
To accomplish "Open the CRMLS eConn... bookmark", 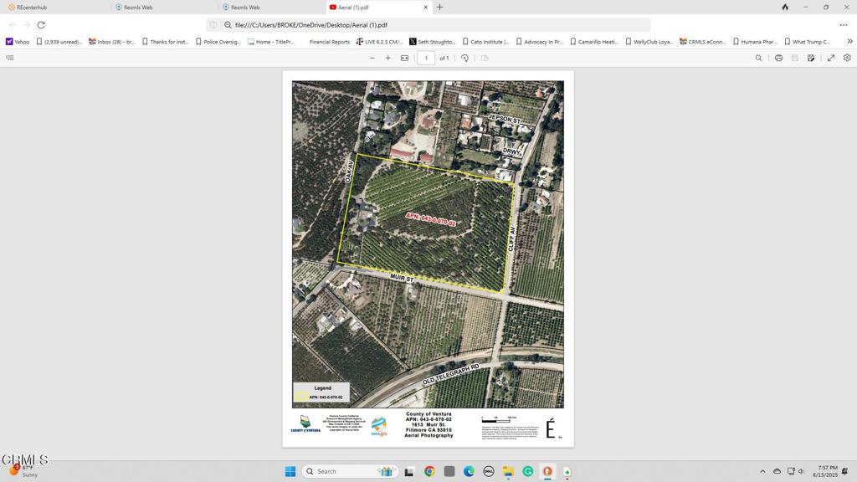I will [x=703, y=42].
